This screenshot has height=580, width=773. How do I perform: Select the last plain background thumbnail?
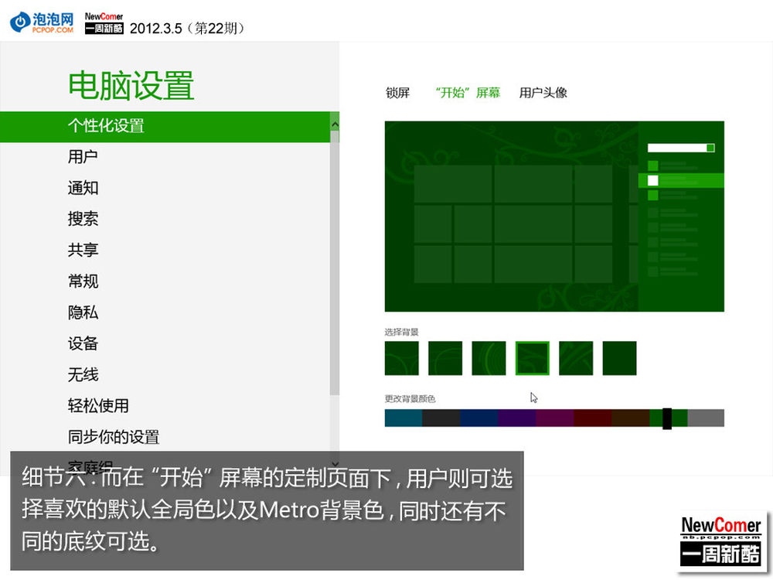pos(619,358)
